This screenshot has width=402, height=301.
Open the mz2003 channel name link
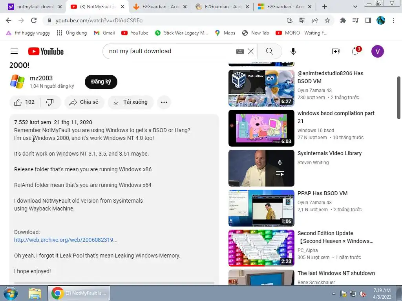[x=41, y=78]
